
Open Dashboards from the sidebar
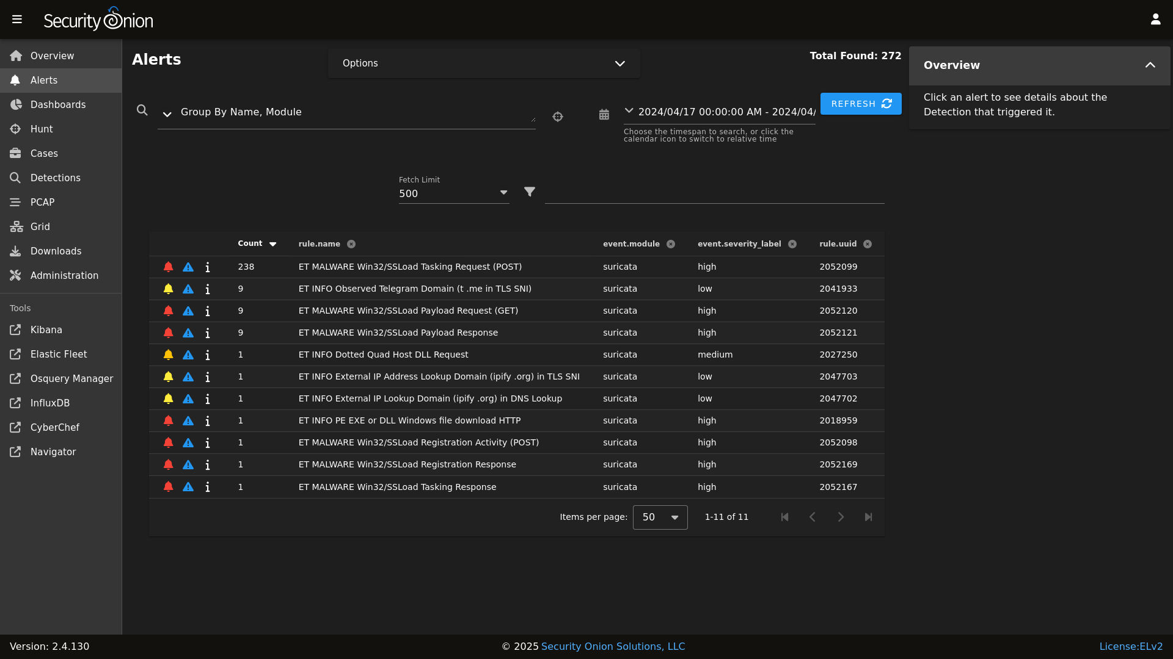(x=58, y=105)
